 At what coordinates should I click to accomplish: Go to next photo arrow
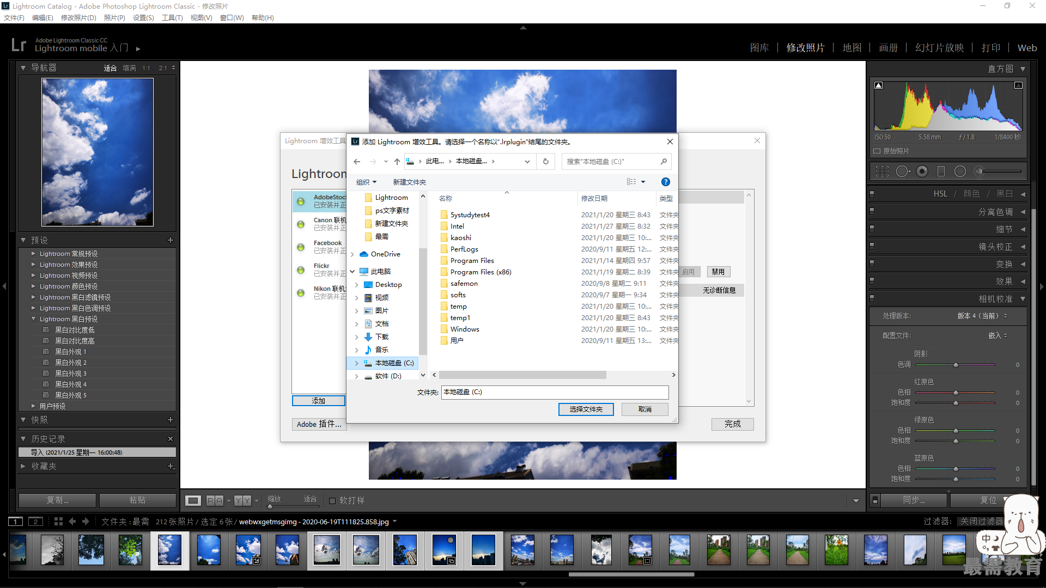click(86, 522)
